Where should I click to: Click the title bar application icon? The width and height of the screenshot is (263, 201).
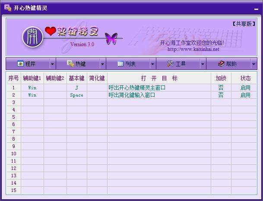click(7, 7)
